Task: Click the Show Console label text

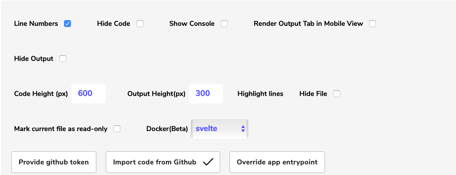Action: pyautogui.click(x=192, y=24)
